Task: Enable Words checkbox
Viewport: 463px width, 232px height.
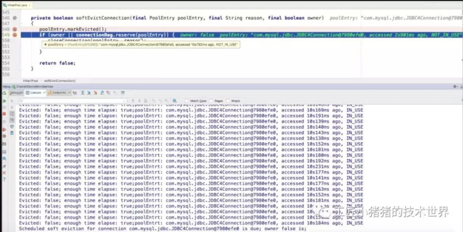Action: coord(228,101)
